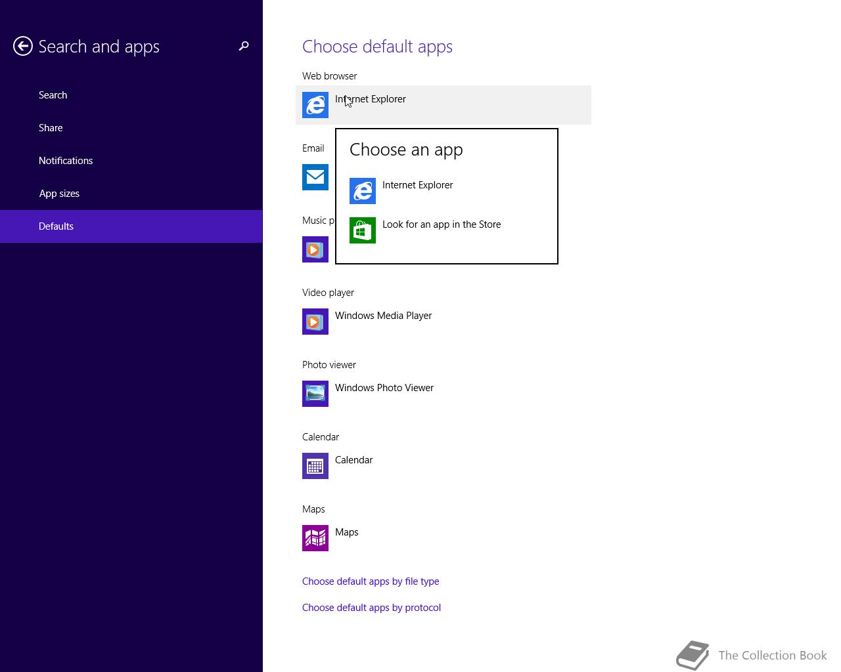841x672 pixels.
Task: Pick Internet Explorer text in the popup list
Action: (417, 185)
